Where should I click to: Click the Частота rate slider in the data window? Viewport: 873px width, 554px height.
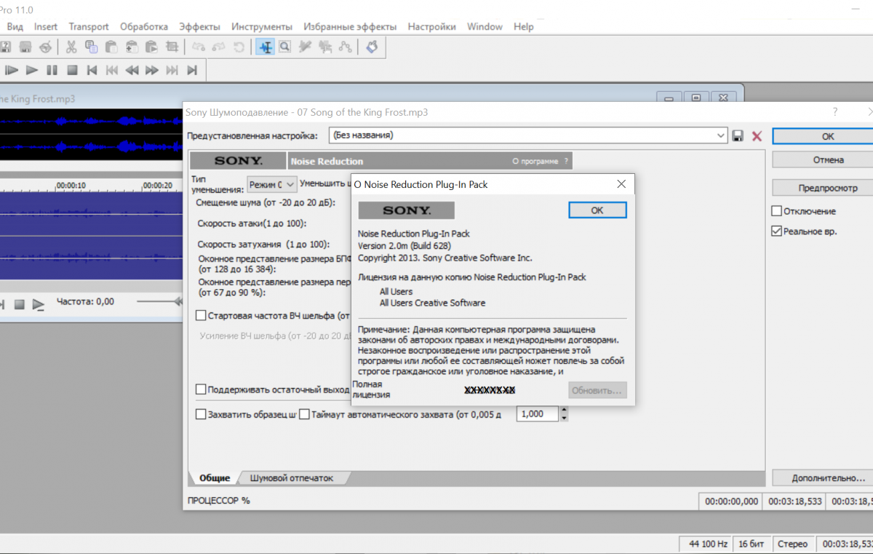click(159, 301)
